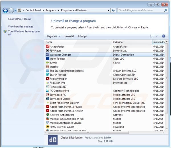
Task: Click the Yawtix green arrows icon
Action: click(48, 62)
